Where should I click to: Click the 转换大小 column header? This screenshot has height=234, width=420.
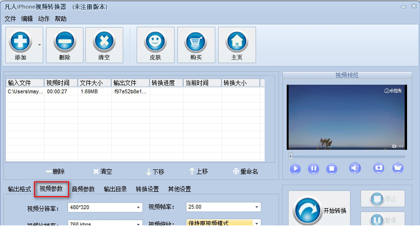click(x=241, y=83)
